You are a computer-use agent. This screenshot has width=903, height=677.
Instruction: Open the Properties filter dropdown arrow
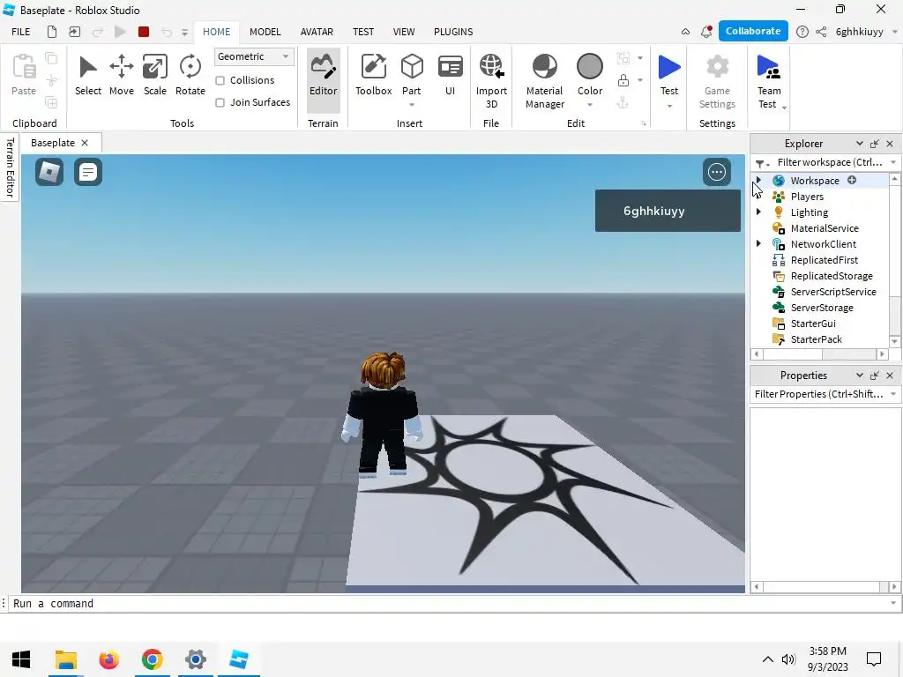coord(893,394)
